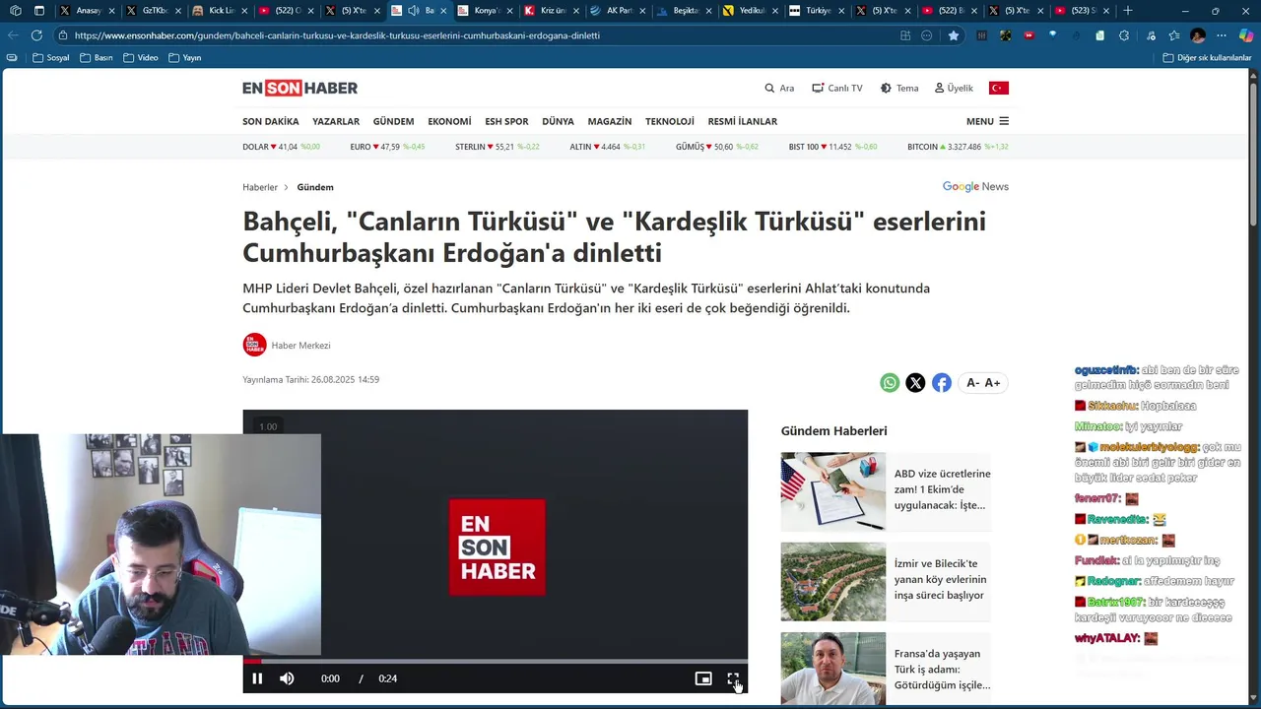Click the ALTIN 4.464 ticker
The height and width of the screenshot is (709, 1261).
coord(608,147)
